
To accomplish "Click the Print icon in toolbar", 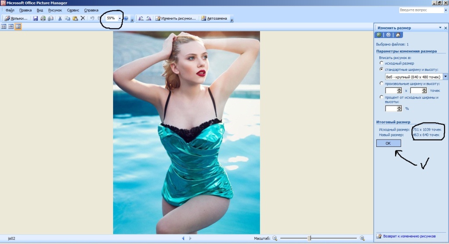I will point(43,18).
